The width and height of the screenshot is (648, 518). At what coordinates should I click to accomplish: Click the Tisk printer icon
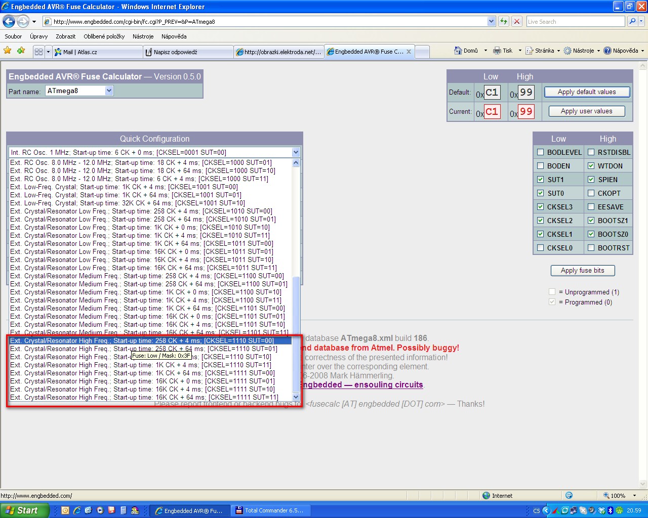coord(497,51)
